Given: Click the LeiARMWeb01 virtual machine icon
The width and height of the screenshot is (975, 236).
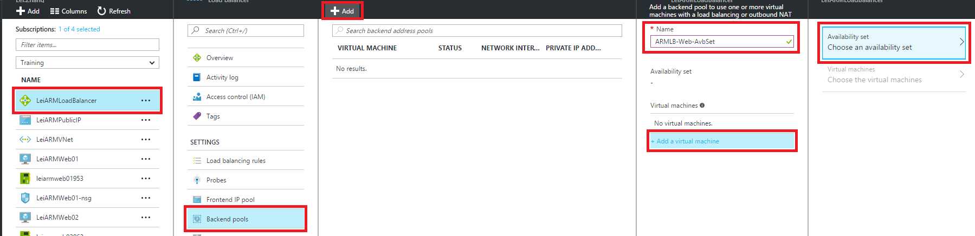Looking at the screenshot, I should tap(25, 159).
